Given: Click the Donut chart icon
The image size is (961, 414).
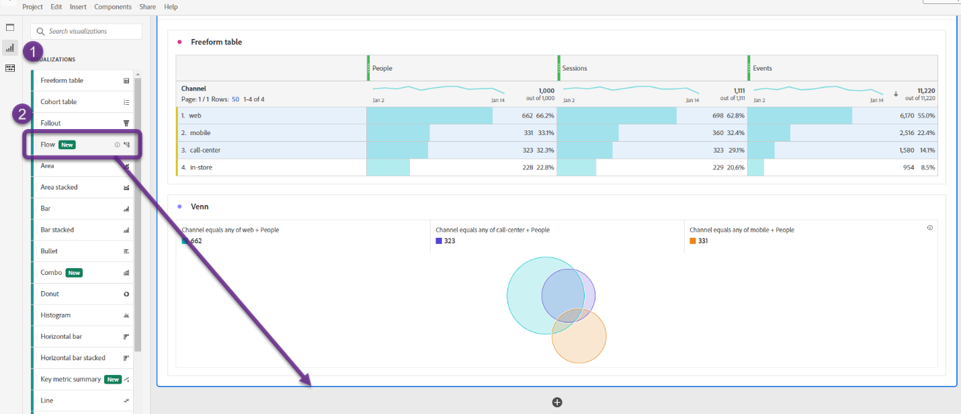Looking at the screenshot, I should [x=126, y=294].
